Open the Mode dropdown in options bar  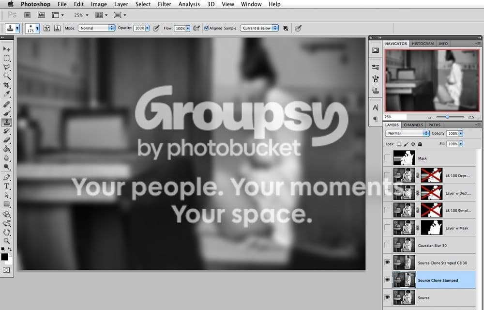[96, 28]
